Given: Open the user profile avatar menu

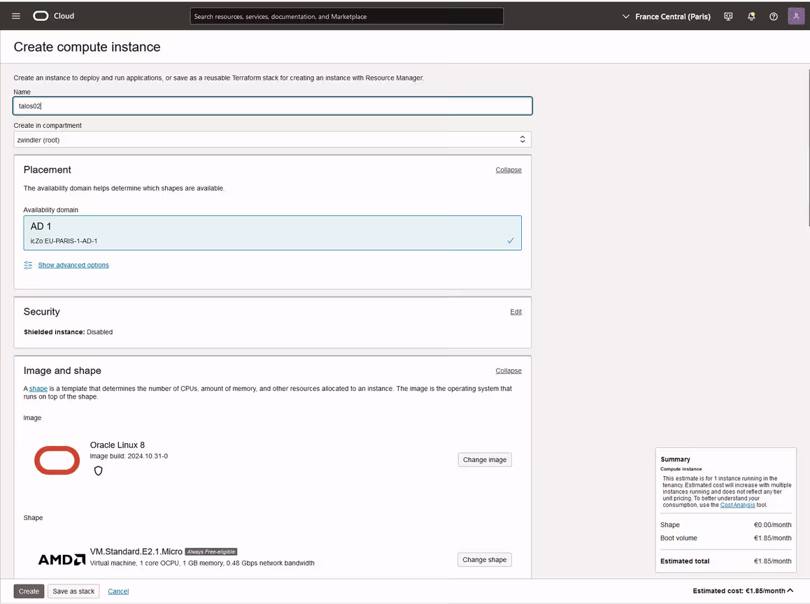Looking at the screenshot, I should pyautogui.click(x=796, y=16).
